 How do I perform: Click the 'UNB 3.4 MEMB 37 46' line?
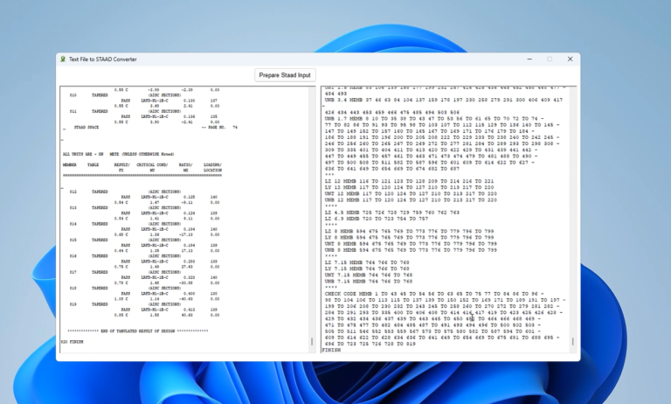[444, 100]
